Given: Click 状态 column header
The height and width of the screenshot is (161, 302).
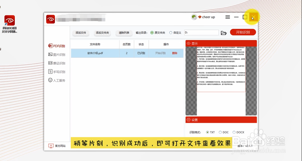Looking at the screenshot, I should pyautogui.click(x=141, y=44).
